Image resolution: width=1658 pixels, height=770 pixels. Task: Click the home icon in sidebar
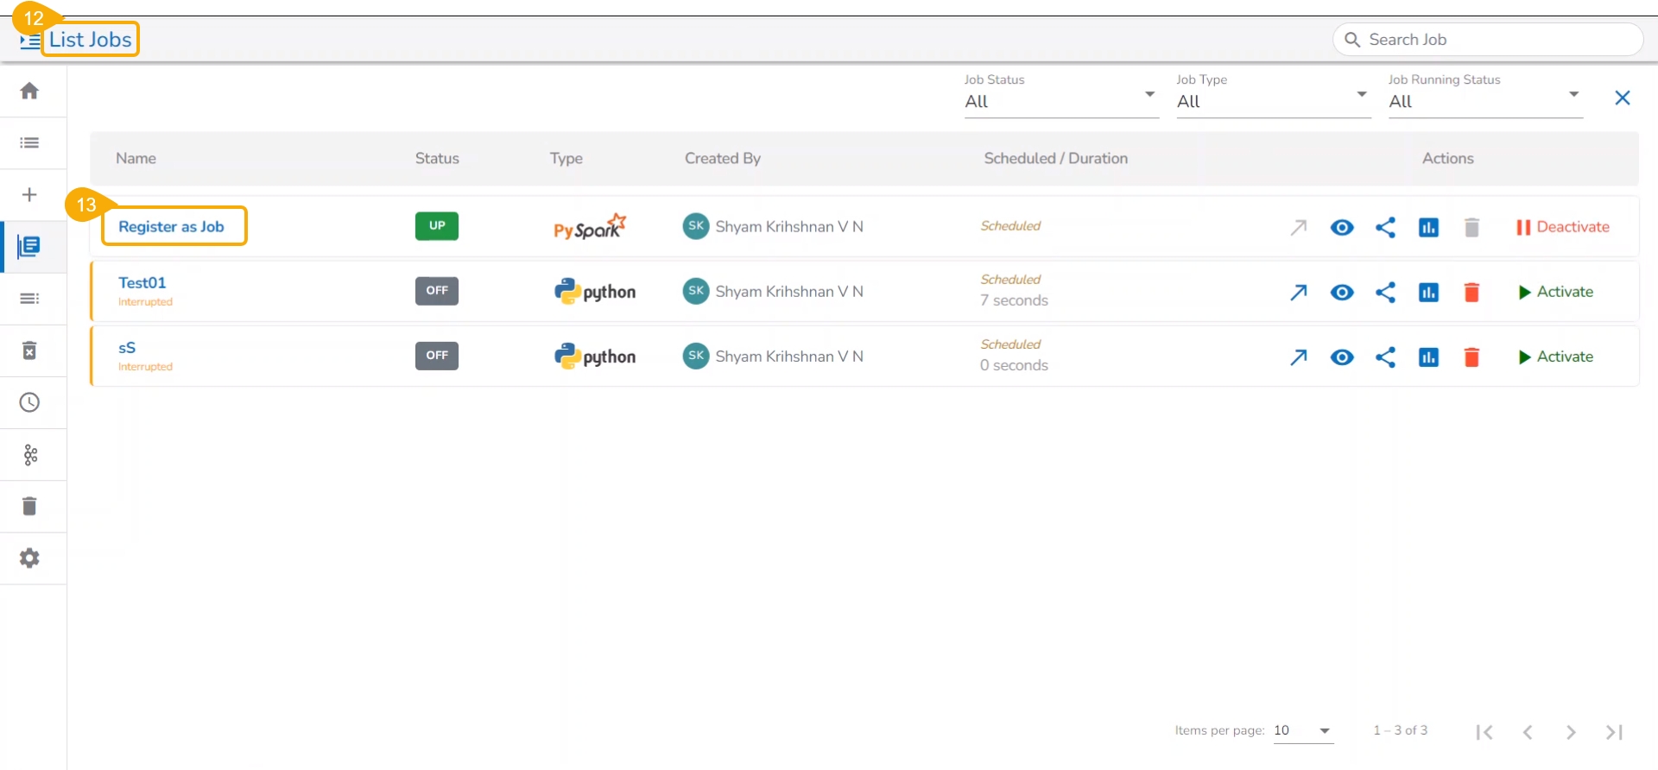click(x=29, y=92)
